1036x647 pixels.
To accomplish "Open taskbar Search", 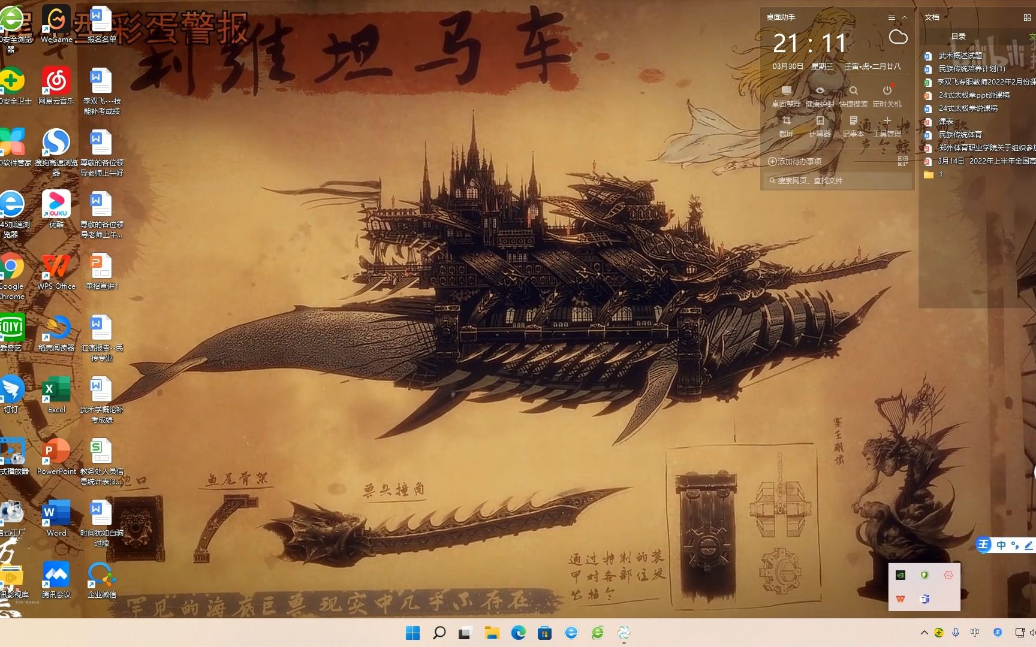I will click(439, 633).
